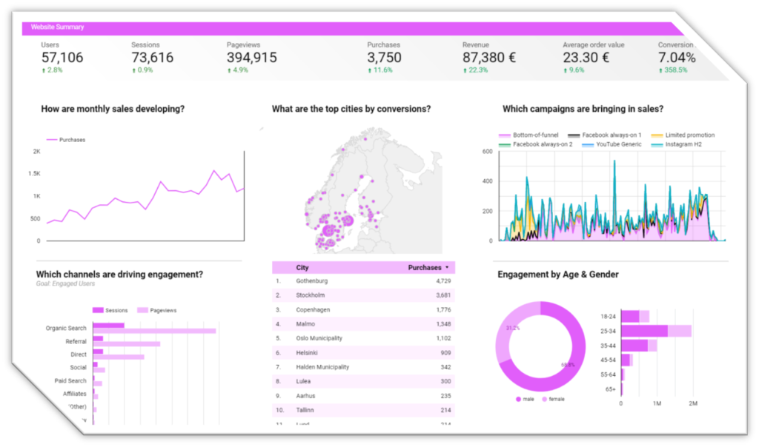Click the Social channel label
The width and height of the screenshot is (759, 447).
pos(78,368)
